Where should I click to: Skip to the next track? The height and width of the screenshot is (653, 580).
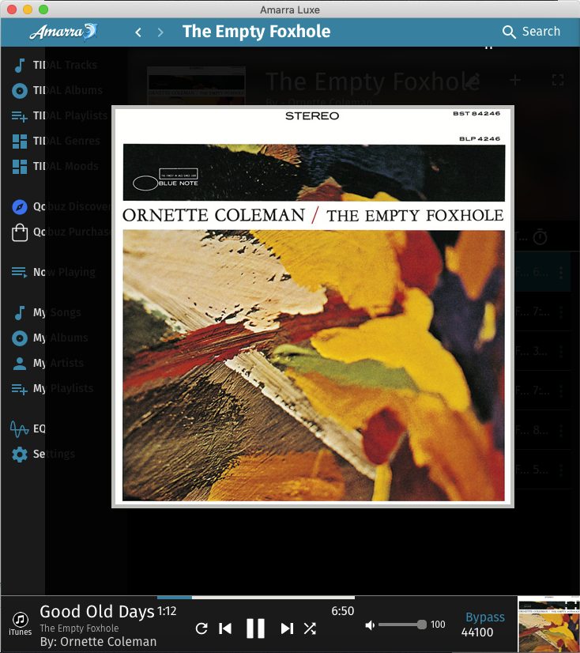[x=287, y=628]
